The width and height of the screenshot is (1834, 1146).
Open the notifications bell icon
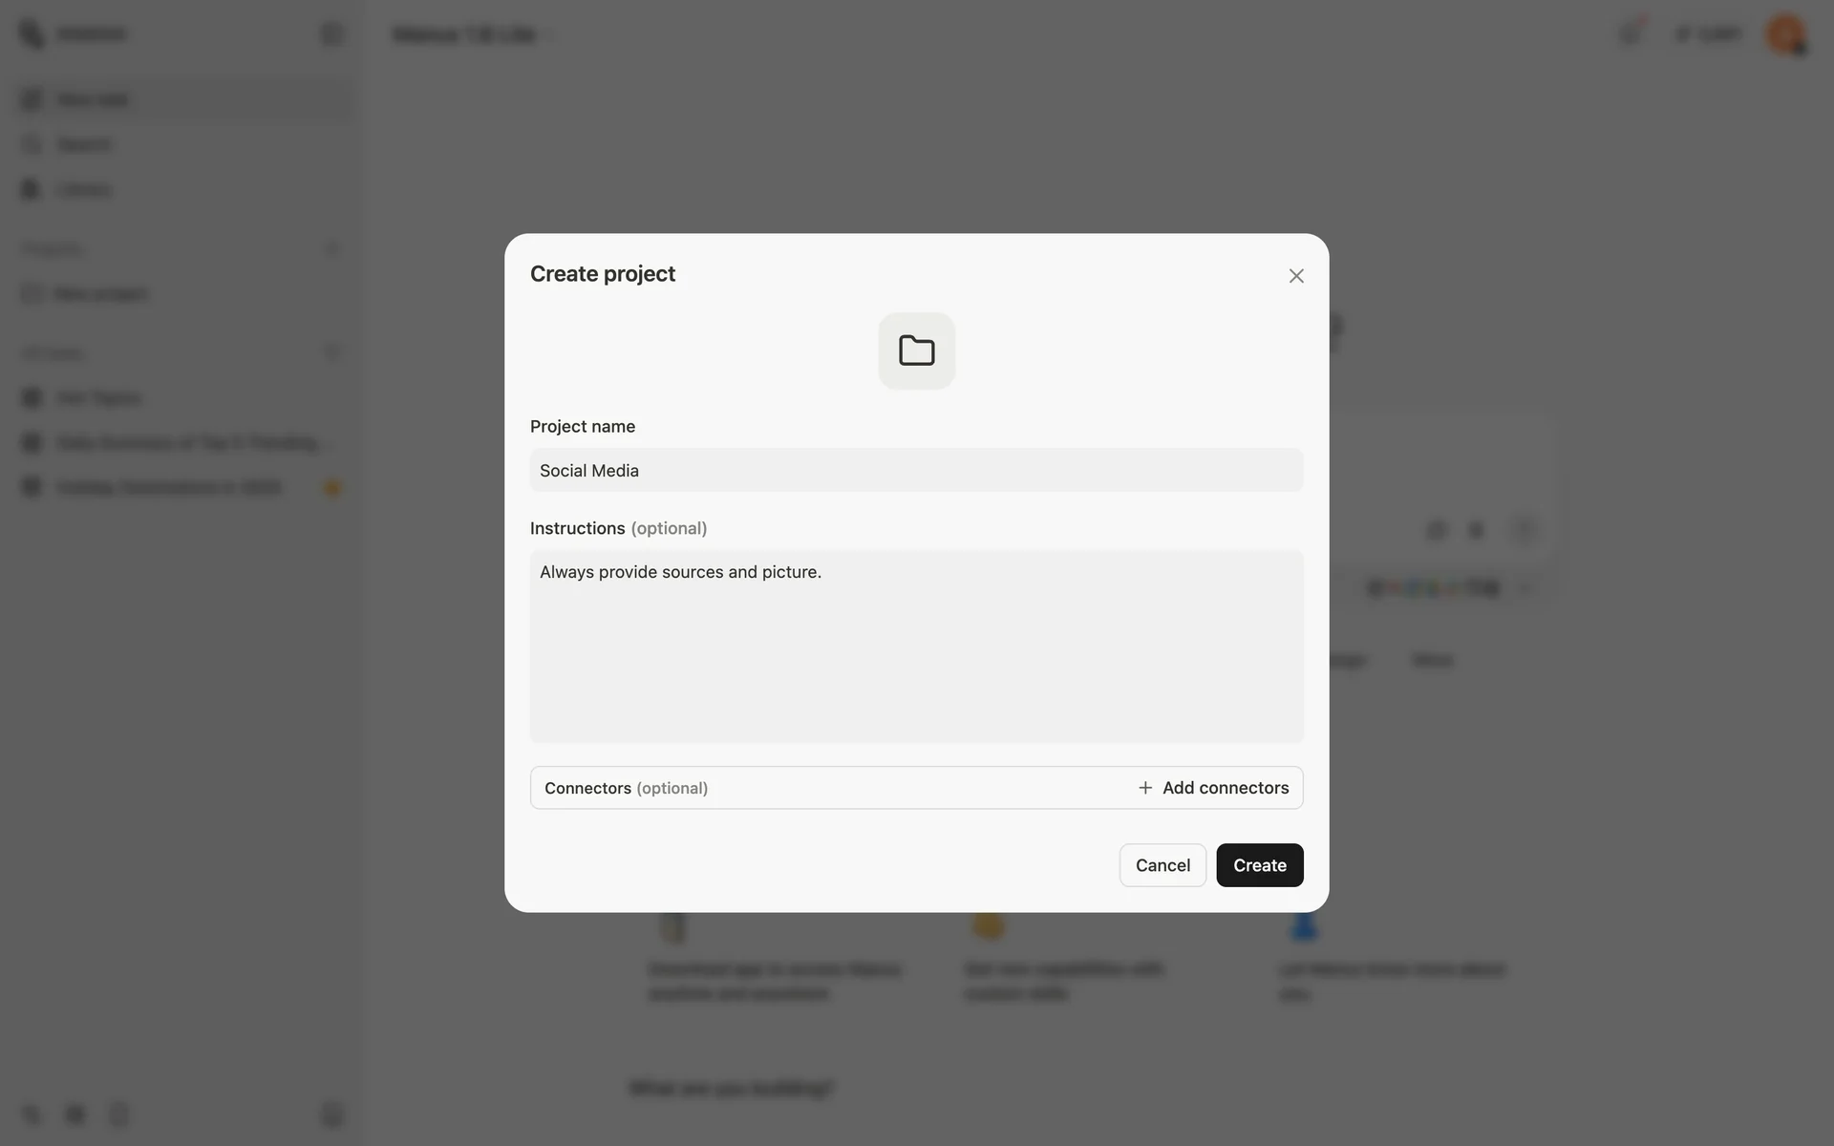click(1631, 33)
